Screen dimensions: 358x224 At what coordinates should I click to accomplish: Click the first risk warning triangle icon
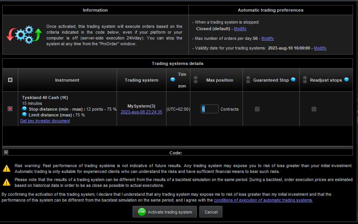point(7,168)
